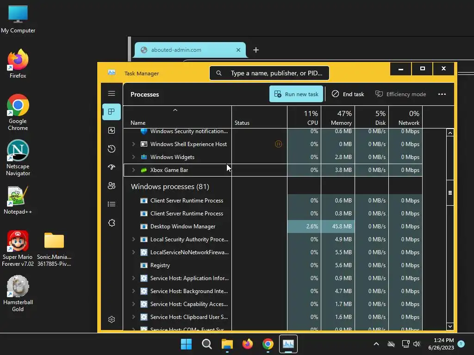Open taskbar Search
Screen dimensions: 474x355
click(x=207, y=344)
